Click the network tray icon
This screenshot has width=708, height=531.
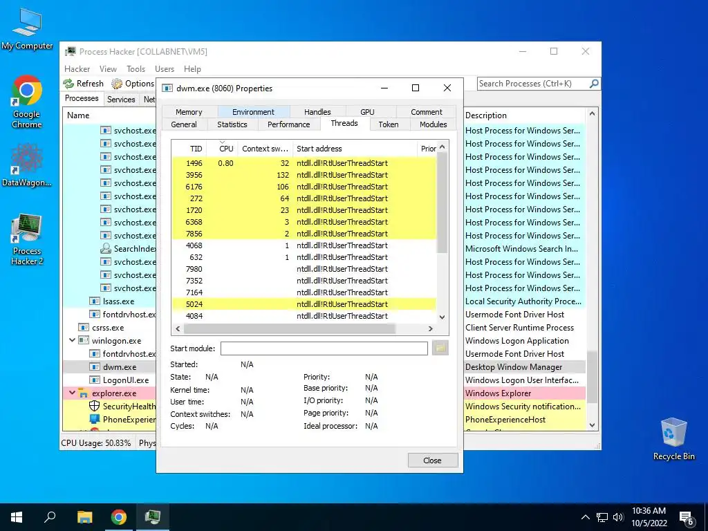pyautogui.click(x=602, y=517)
